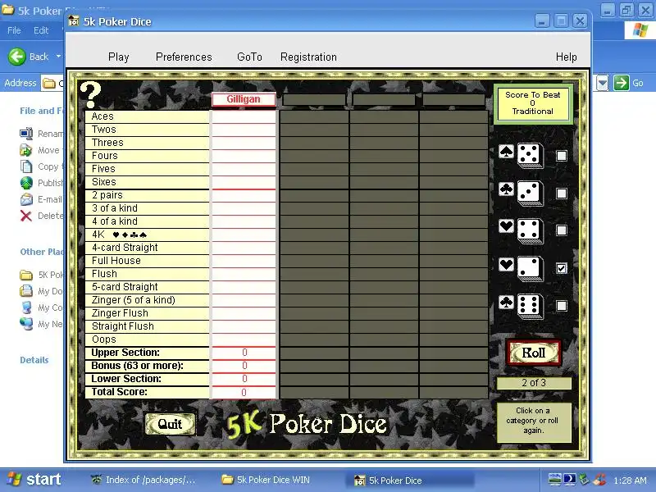The width and height of the screenshot is (656, 492).
Task: Click the spade suit icon beside first die
Action: 506,151
